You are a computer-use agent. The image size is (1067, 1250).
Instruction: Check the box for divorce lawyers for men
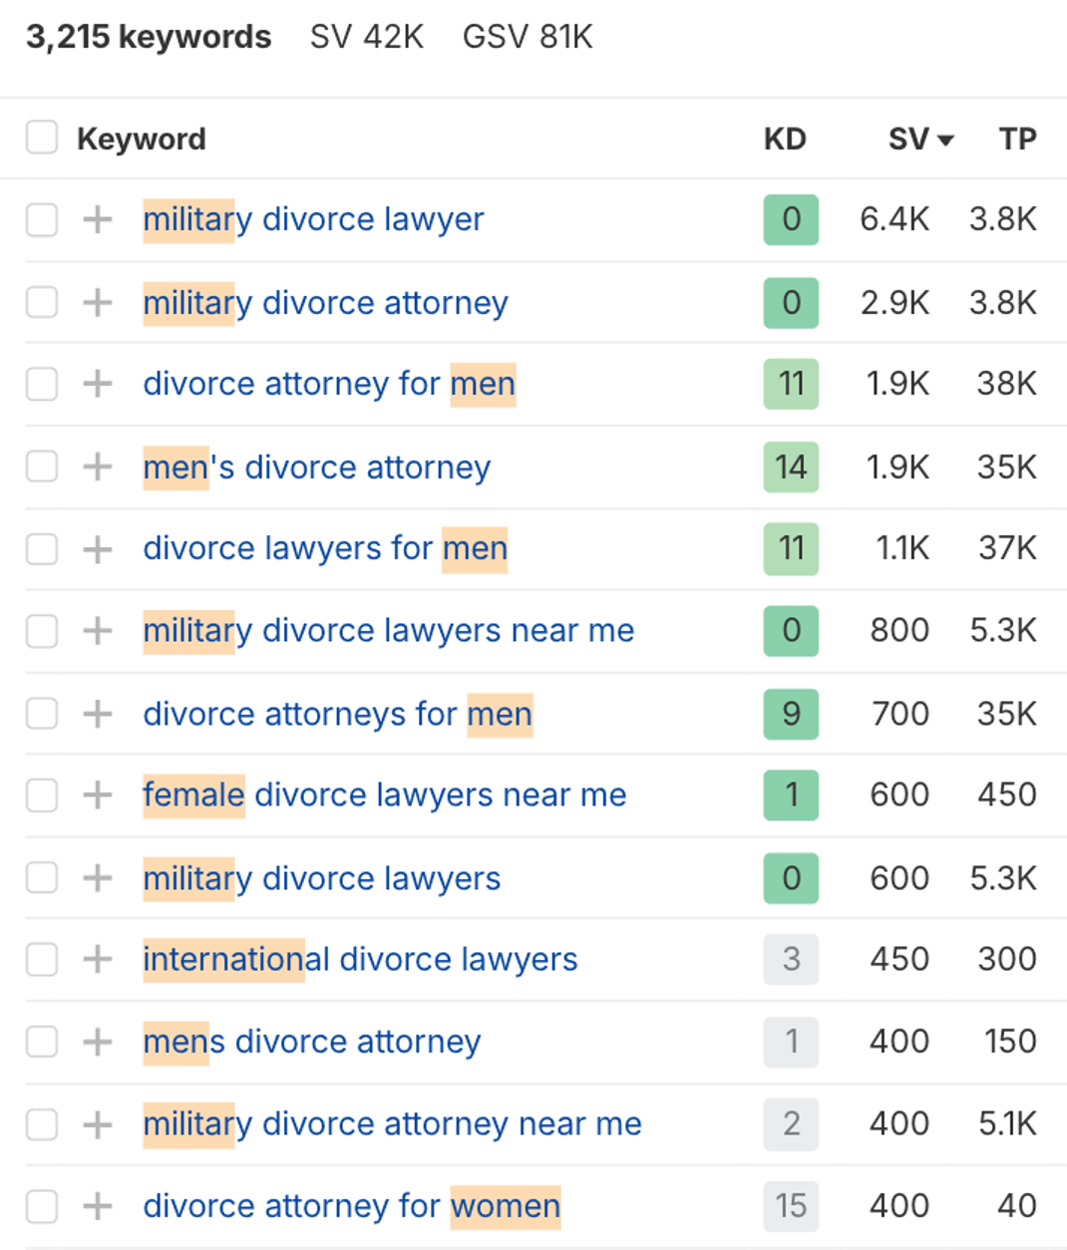point(42,548)
